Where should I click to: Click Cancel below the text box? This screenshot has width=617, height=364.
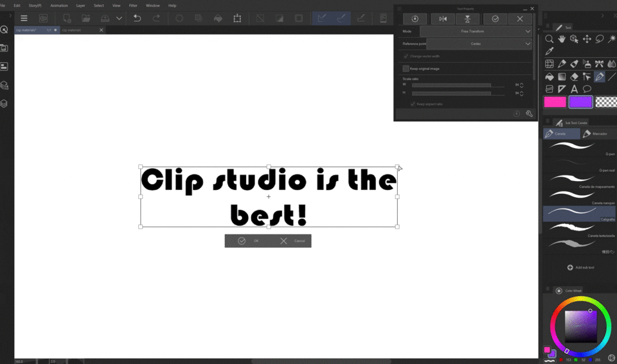pyautogui.click(x=293, y=241)
